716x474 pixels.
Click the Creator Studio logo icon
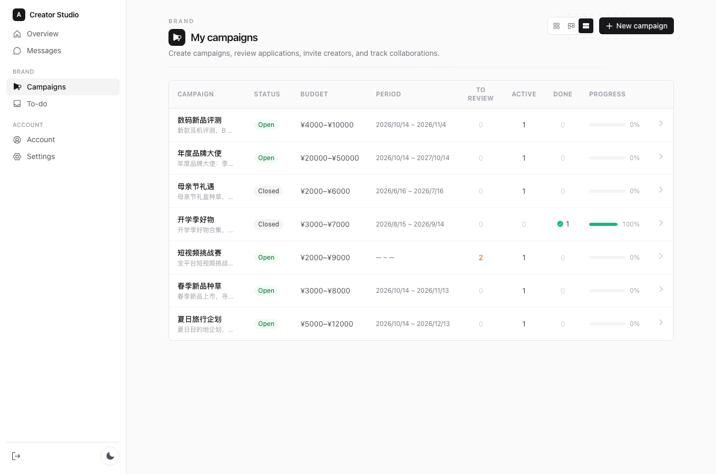pos(19,15)
